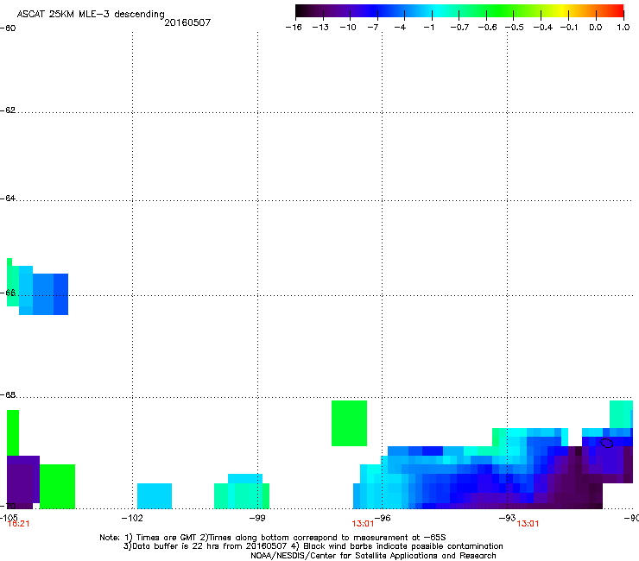This screenshot has height=561, width=639.
Task: Click the red '13:01' time beside -93
Action: click(528, 524)
